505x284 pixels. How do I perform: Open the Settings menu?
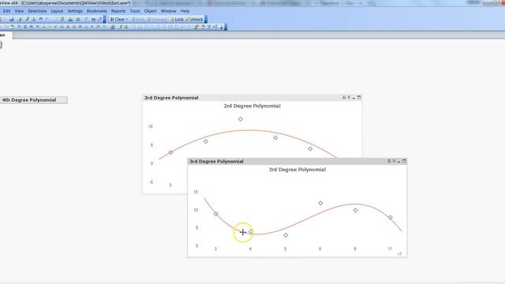pos(75,11)
